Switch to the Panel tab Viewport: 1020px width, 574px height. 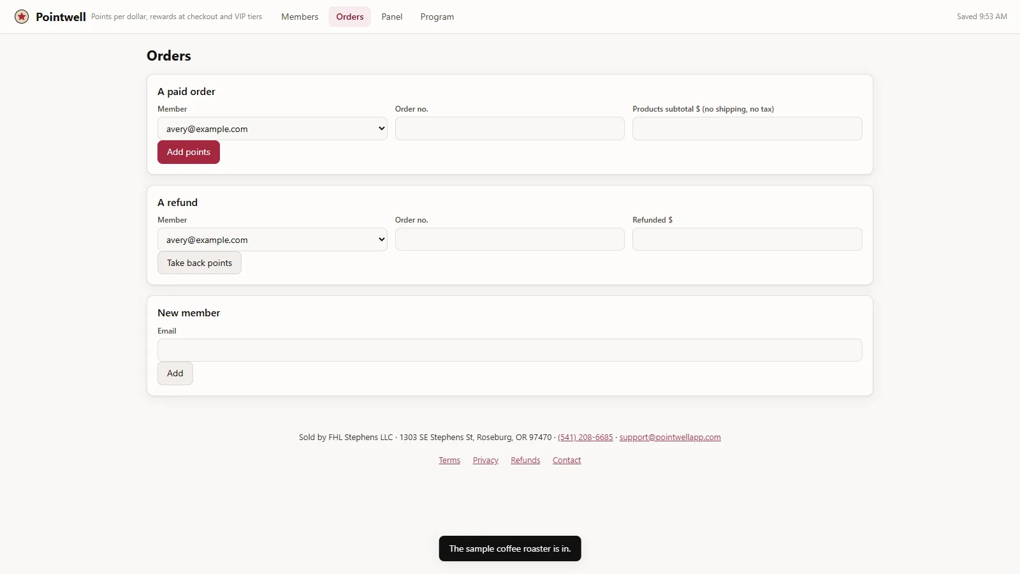click(392, 17)
